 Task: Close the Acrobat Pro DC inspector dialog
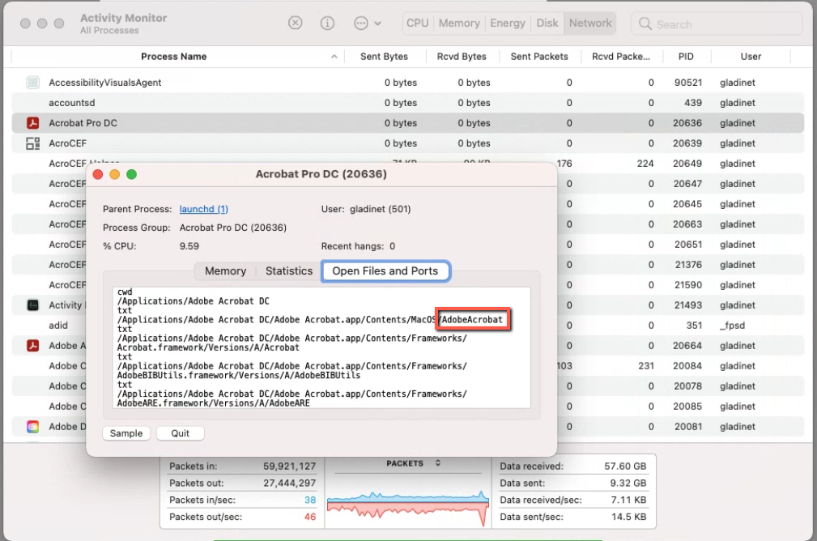pyautogui.click(x=97, y=174)
